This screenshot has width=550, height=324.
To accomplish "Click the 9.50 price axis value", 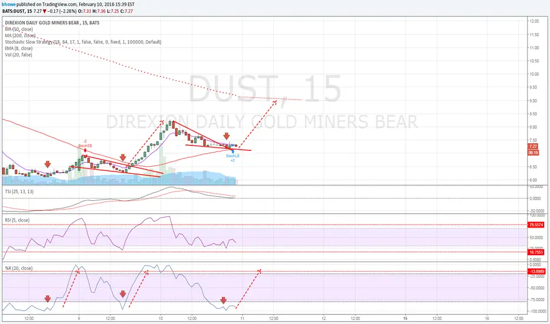I will 533,88.
